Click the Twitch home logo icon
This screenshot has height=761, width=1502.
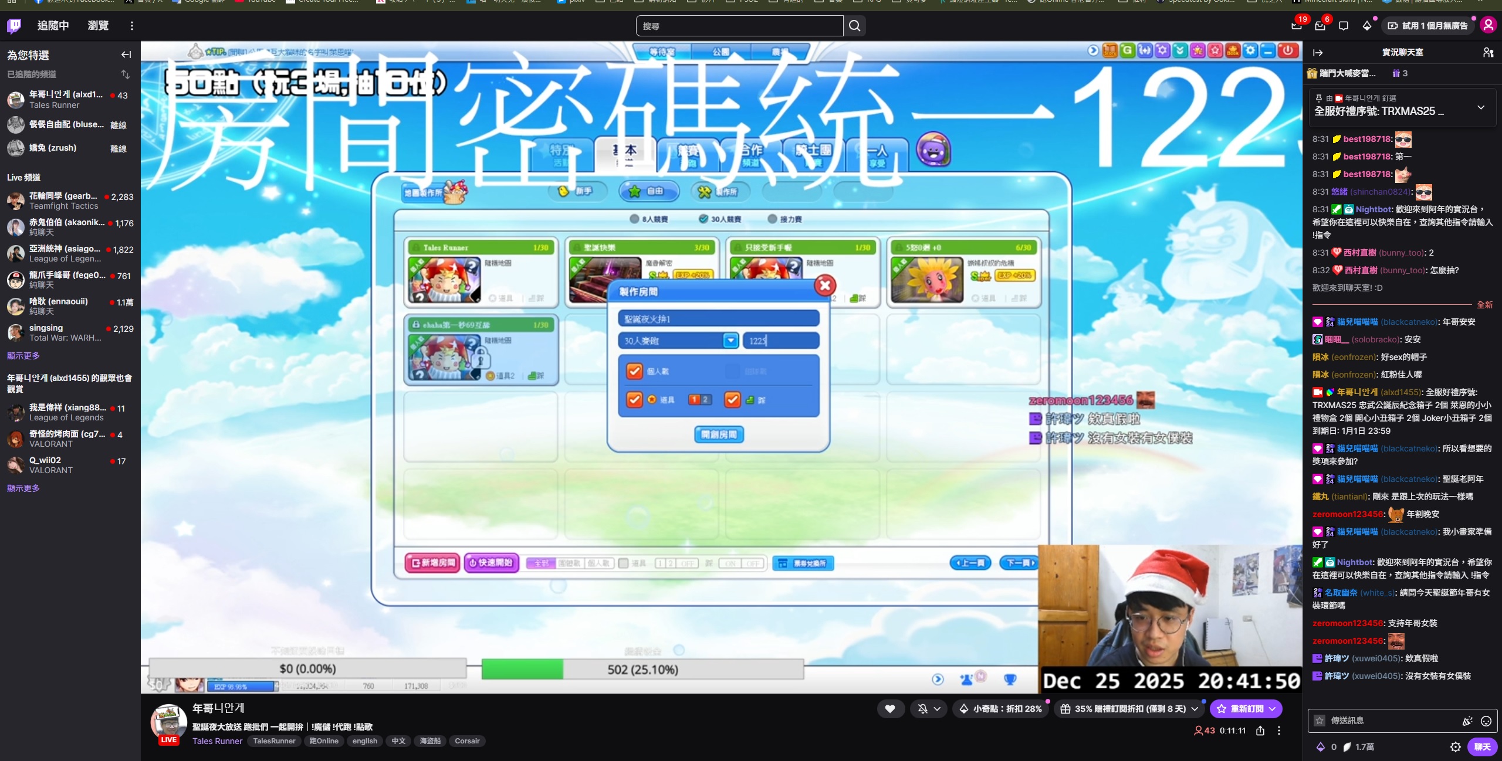coord(14,26)
